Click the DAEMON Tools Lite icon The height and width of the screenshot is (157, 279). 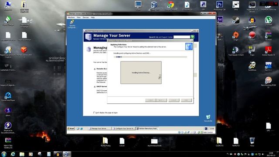pos(269,6)
